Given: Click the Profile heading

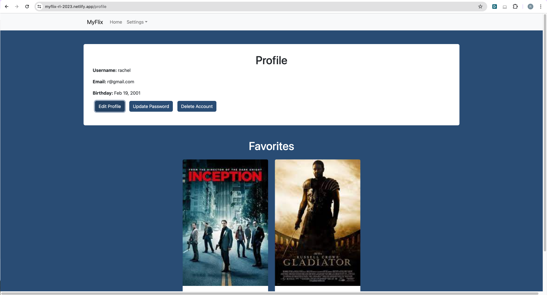Looking at the screenshot, I should point(271,60).
